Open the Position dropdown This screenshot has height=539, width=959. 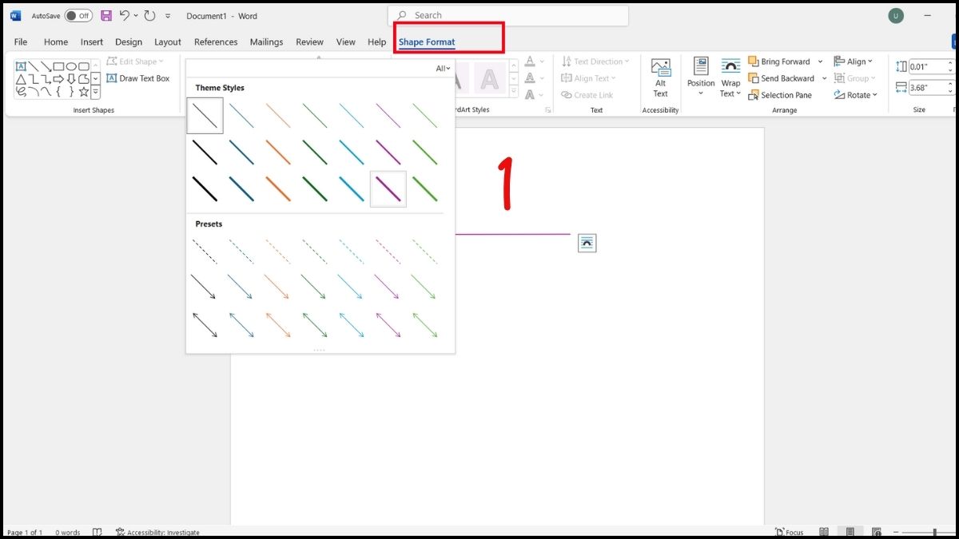coord(701,77)
